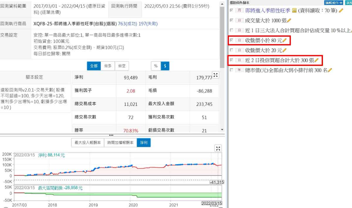Image resolution: width=352 pixels, height=208 pixels.
Task: Switch to the 做多 tab
Action: [x=108, y=66]
